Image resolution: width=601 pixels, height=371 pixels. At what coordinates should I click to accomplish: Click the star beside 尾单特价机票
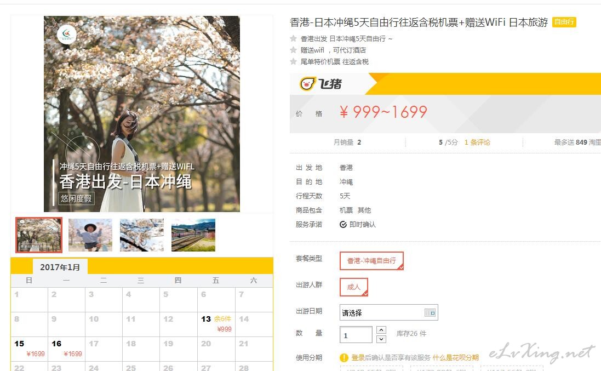pyautogui.click(x=293, y=61)
